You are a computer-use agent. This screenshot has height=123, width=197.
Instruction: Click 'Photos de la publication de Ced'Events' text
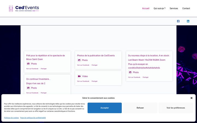pos(96,55)
